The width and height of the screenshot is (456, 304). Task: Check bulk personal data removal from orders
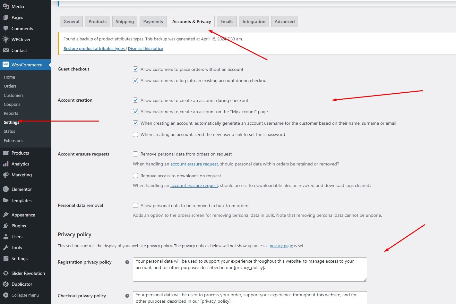tap(135, 206)
